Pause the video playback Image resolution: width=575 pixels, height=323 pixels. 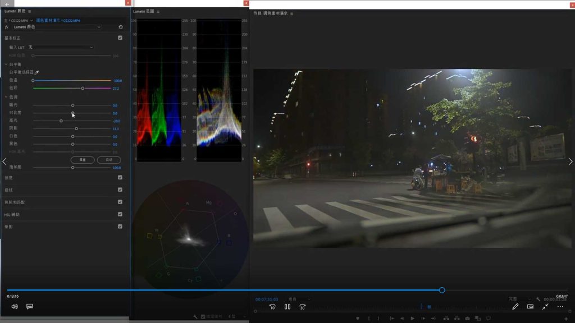tap(287, 307)
